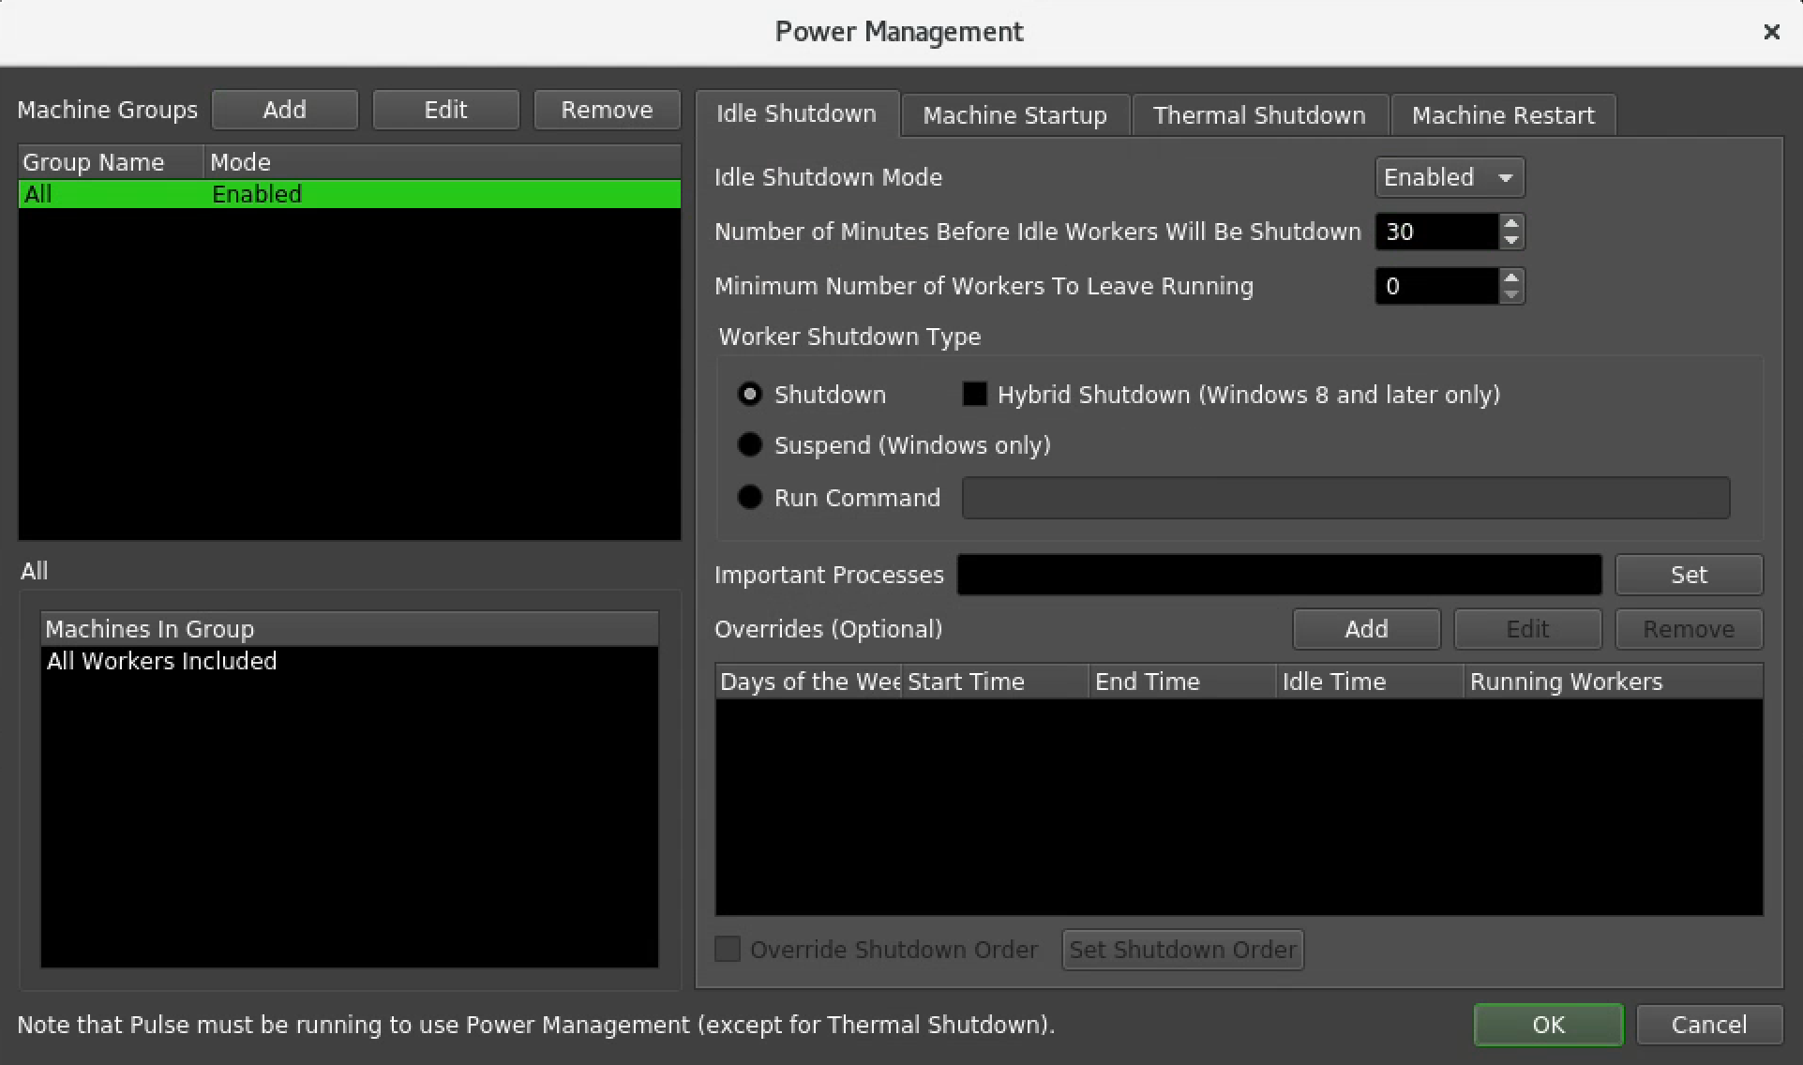Add a new override entry
1803x1065 pixels.
1365,628
